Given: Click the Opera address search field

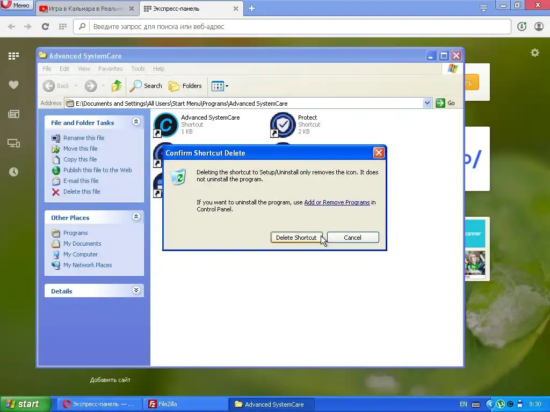Looking at the screenshot, I should point(292,27).
